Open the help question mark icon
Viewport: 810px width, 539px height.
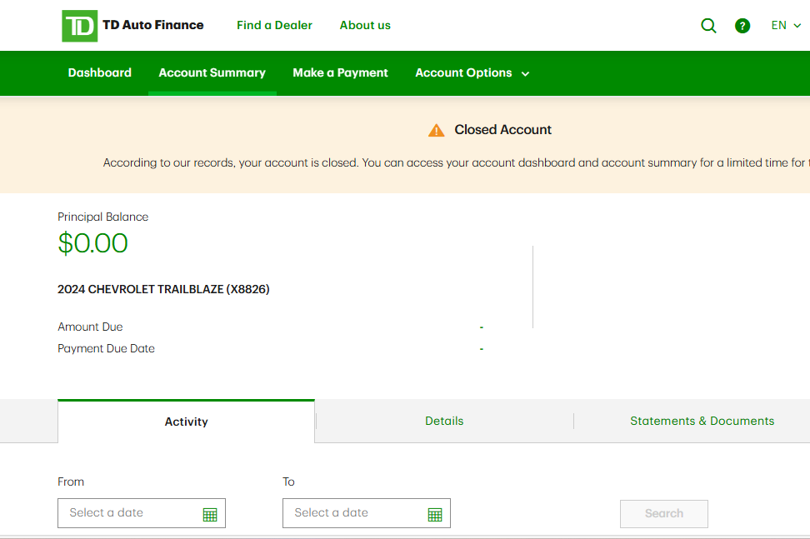[742, 26]
